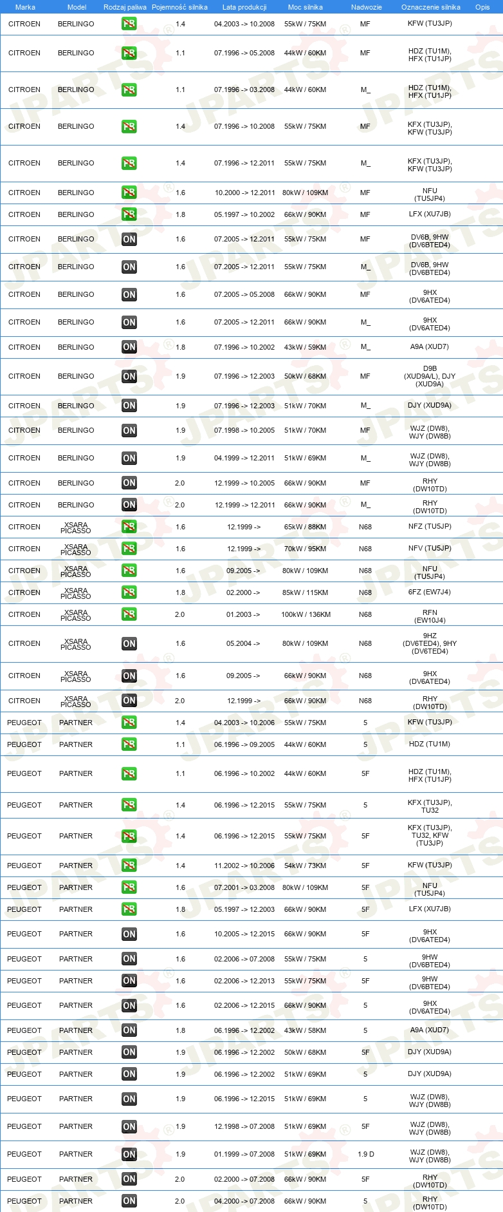Viewport: 503px width, 1212px height.
Task: Click the '65kW / 88KM' engine power cell
Action: [306, 527]
